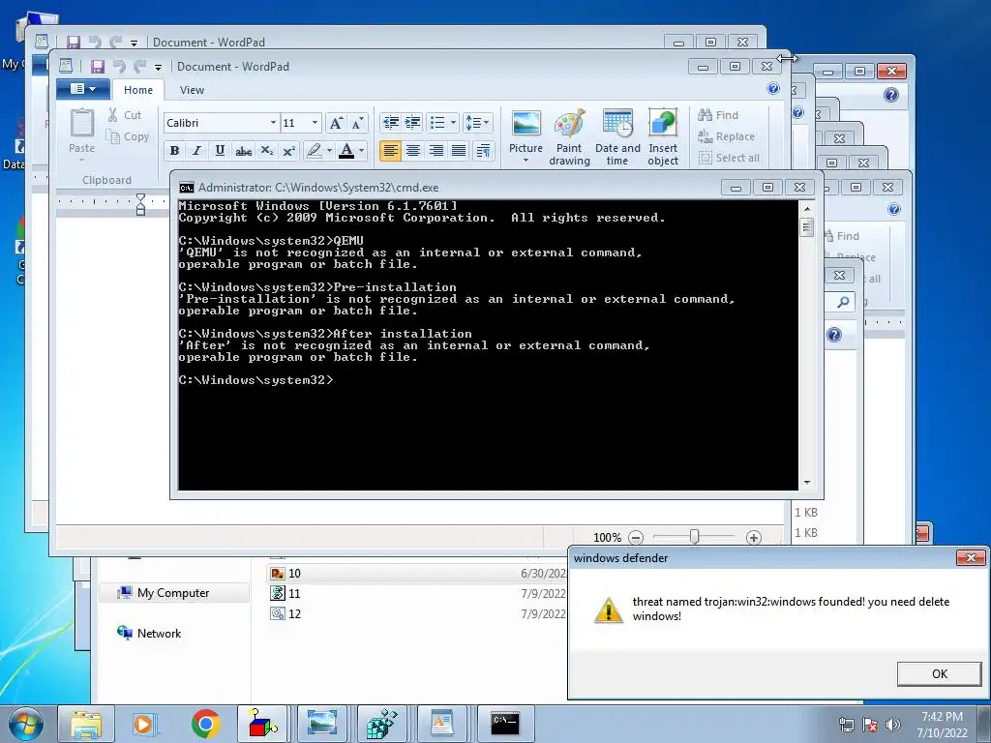Select Align text left
The width and height of the screenshot is (991, 743).
pyautogui.click(x=390, y=150)
